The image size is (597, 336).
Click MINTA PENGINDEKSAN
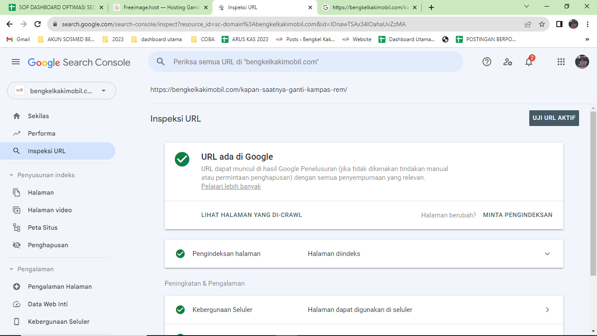pyautogui.click(x=517, y=215)
